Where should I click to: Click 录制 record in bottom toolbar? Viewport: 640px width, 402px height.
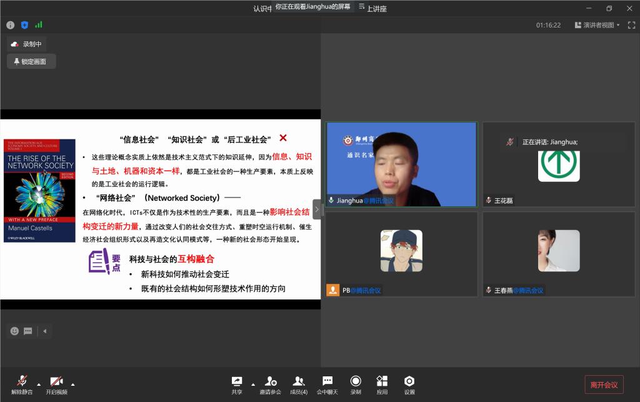click(x=355, y=384)
